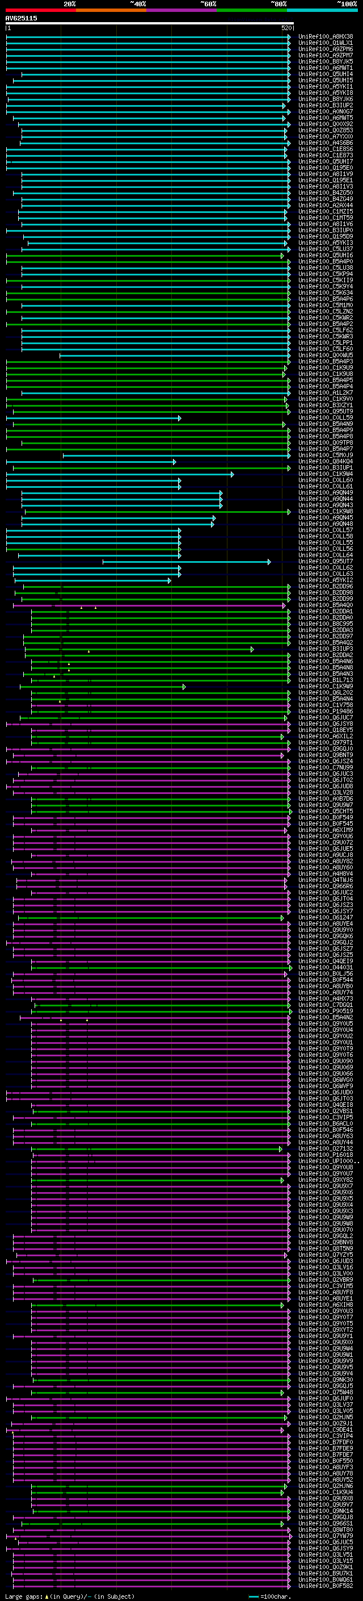Click the red 20% identity legend segment
Image resolution: width=363 pixels, height=1601 pixels.
[40, 10]
